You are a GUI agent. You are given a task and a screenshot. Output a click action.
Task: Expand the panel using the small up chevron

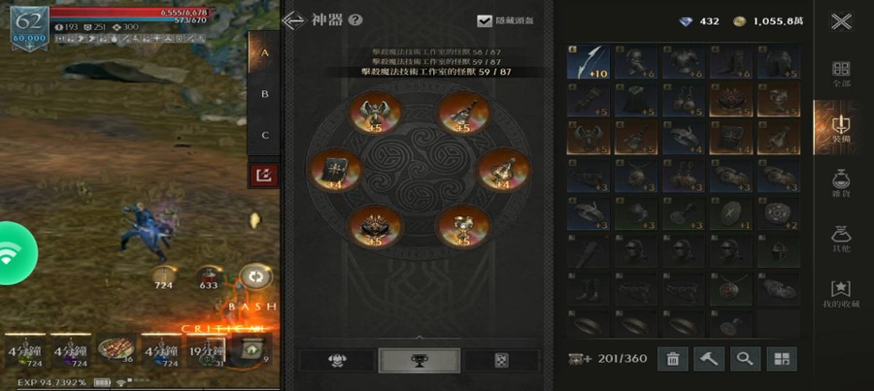click(x=420, y=337)
